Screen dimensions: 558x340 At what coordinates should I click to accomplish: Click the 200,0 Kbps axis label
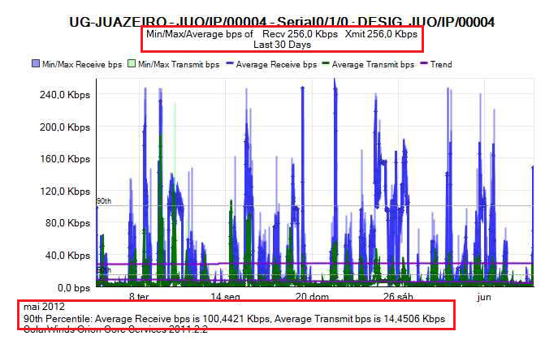pos(65,127)
